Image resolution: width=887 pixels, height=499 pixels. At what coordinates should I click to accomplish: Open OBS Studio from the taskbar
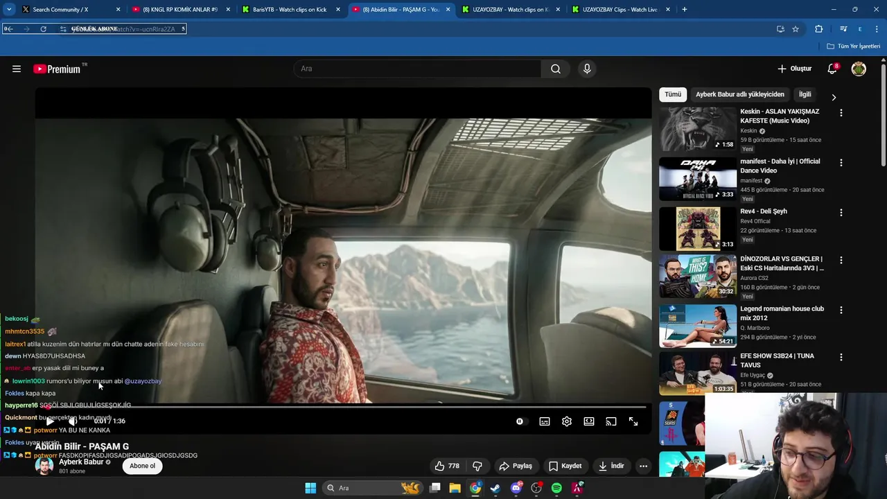536,488
